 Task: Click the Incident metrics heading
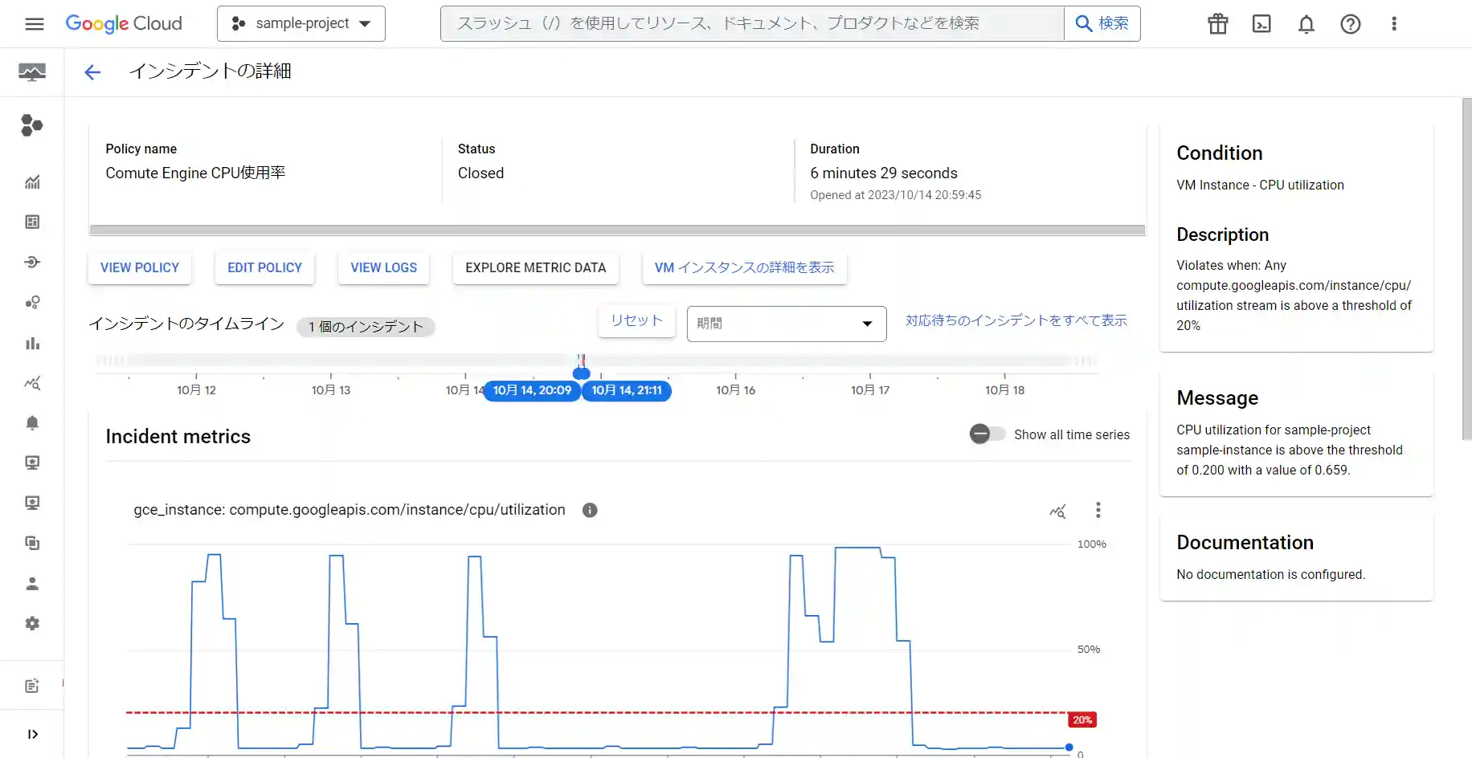coord(178,437)
